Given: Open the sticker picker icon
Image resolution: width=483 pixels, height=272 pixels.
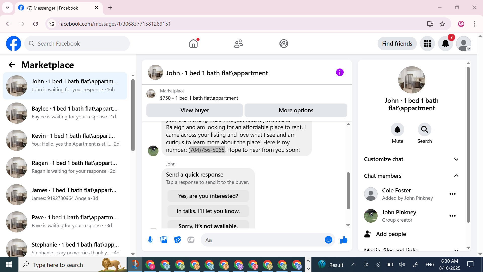Looking at the screenshot, I should click(177, 240).
